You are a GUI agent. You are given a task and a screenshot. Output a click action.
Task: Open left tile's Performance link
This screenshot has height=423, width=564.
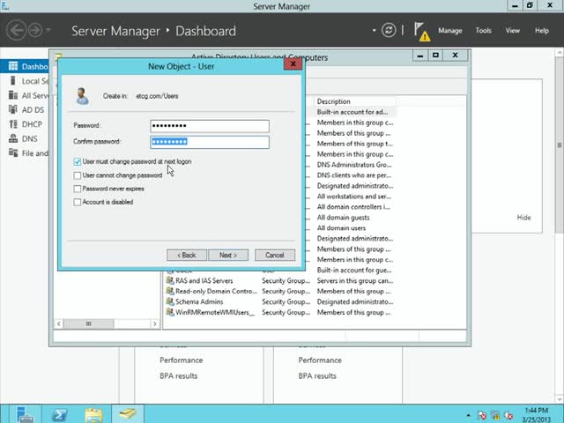point(181,360)
